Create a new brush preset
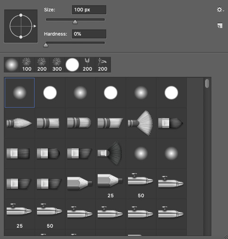This screenshot has width=228, height=239. (x=220, y=26)
